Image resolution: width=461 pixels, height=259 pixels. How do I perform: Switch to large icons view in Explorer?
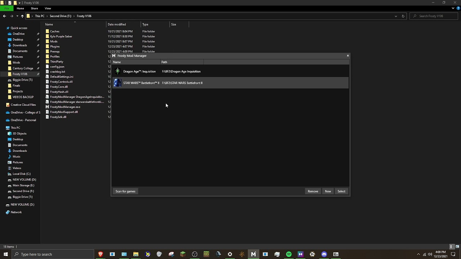click(457, 247)
